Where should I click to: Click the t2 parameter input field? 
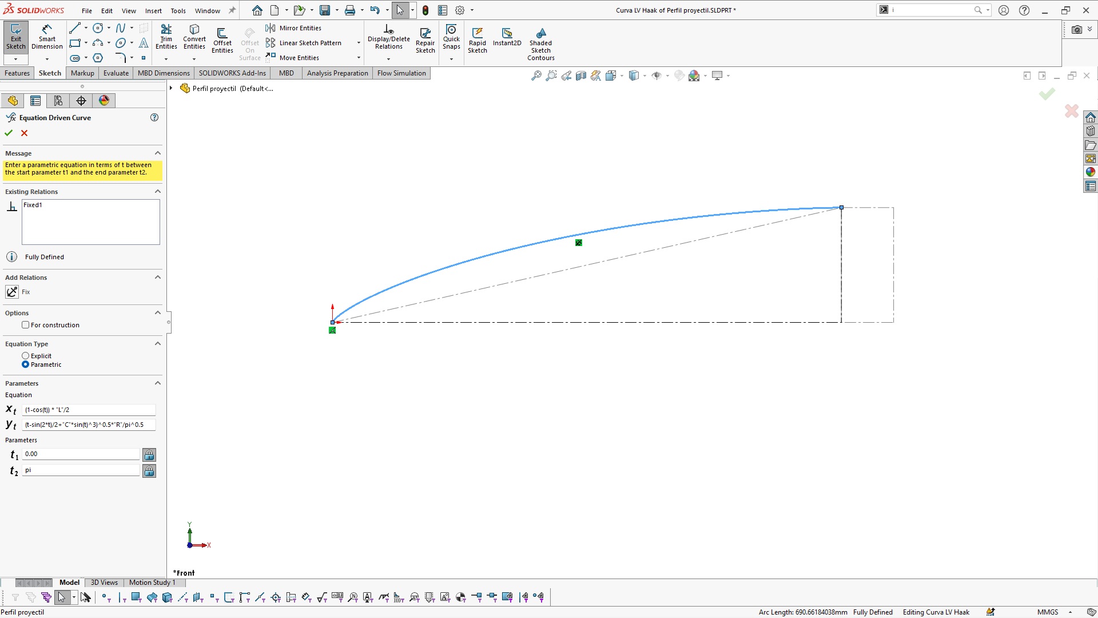[81, 470]
